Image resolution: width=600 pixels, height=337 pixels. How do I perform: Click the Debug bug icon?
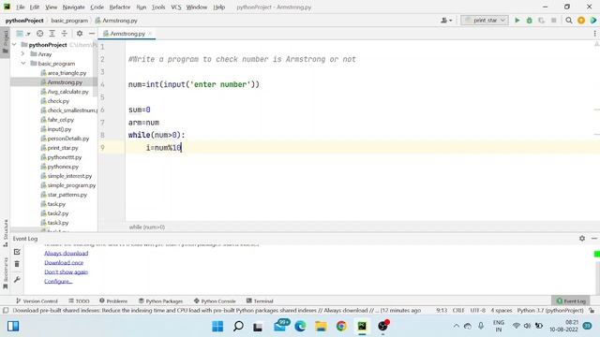pyautogui.click(x=529, y=21)
